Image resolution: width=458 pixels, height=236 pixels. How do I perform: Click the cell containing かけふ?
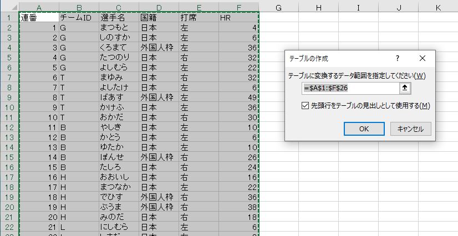click(119, 107)
